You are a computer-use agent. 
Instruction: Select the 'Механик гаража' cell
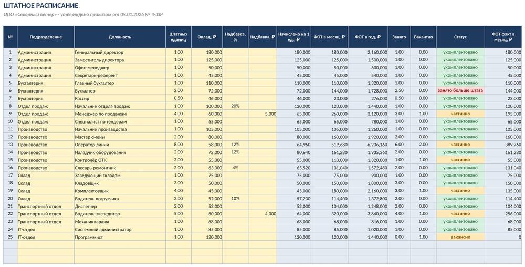point(120,222)
